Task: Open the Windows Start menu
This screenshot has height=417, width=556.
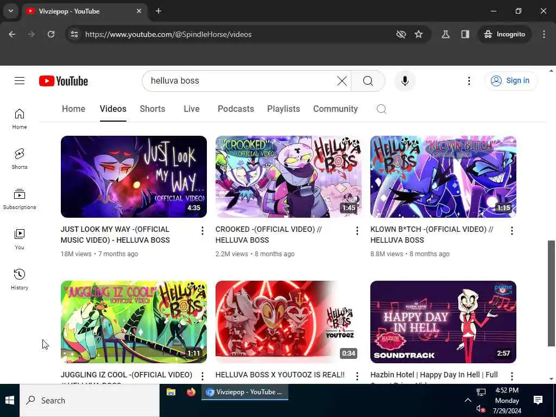Action: pyautogui.click(x=10, y=400)
